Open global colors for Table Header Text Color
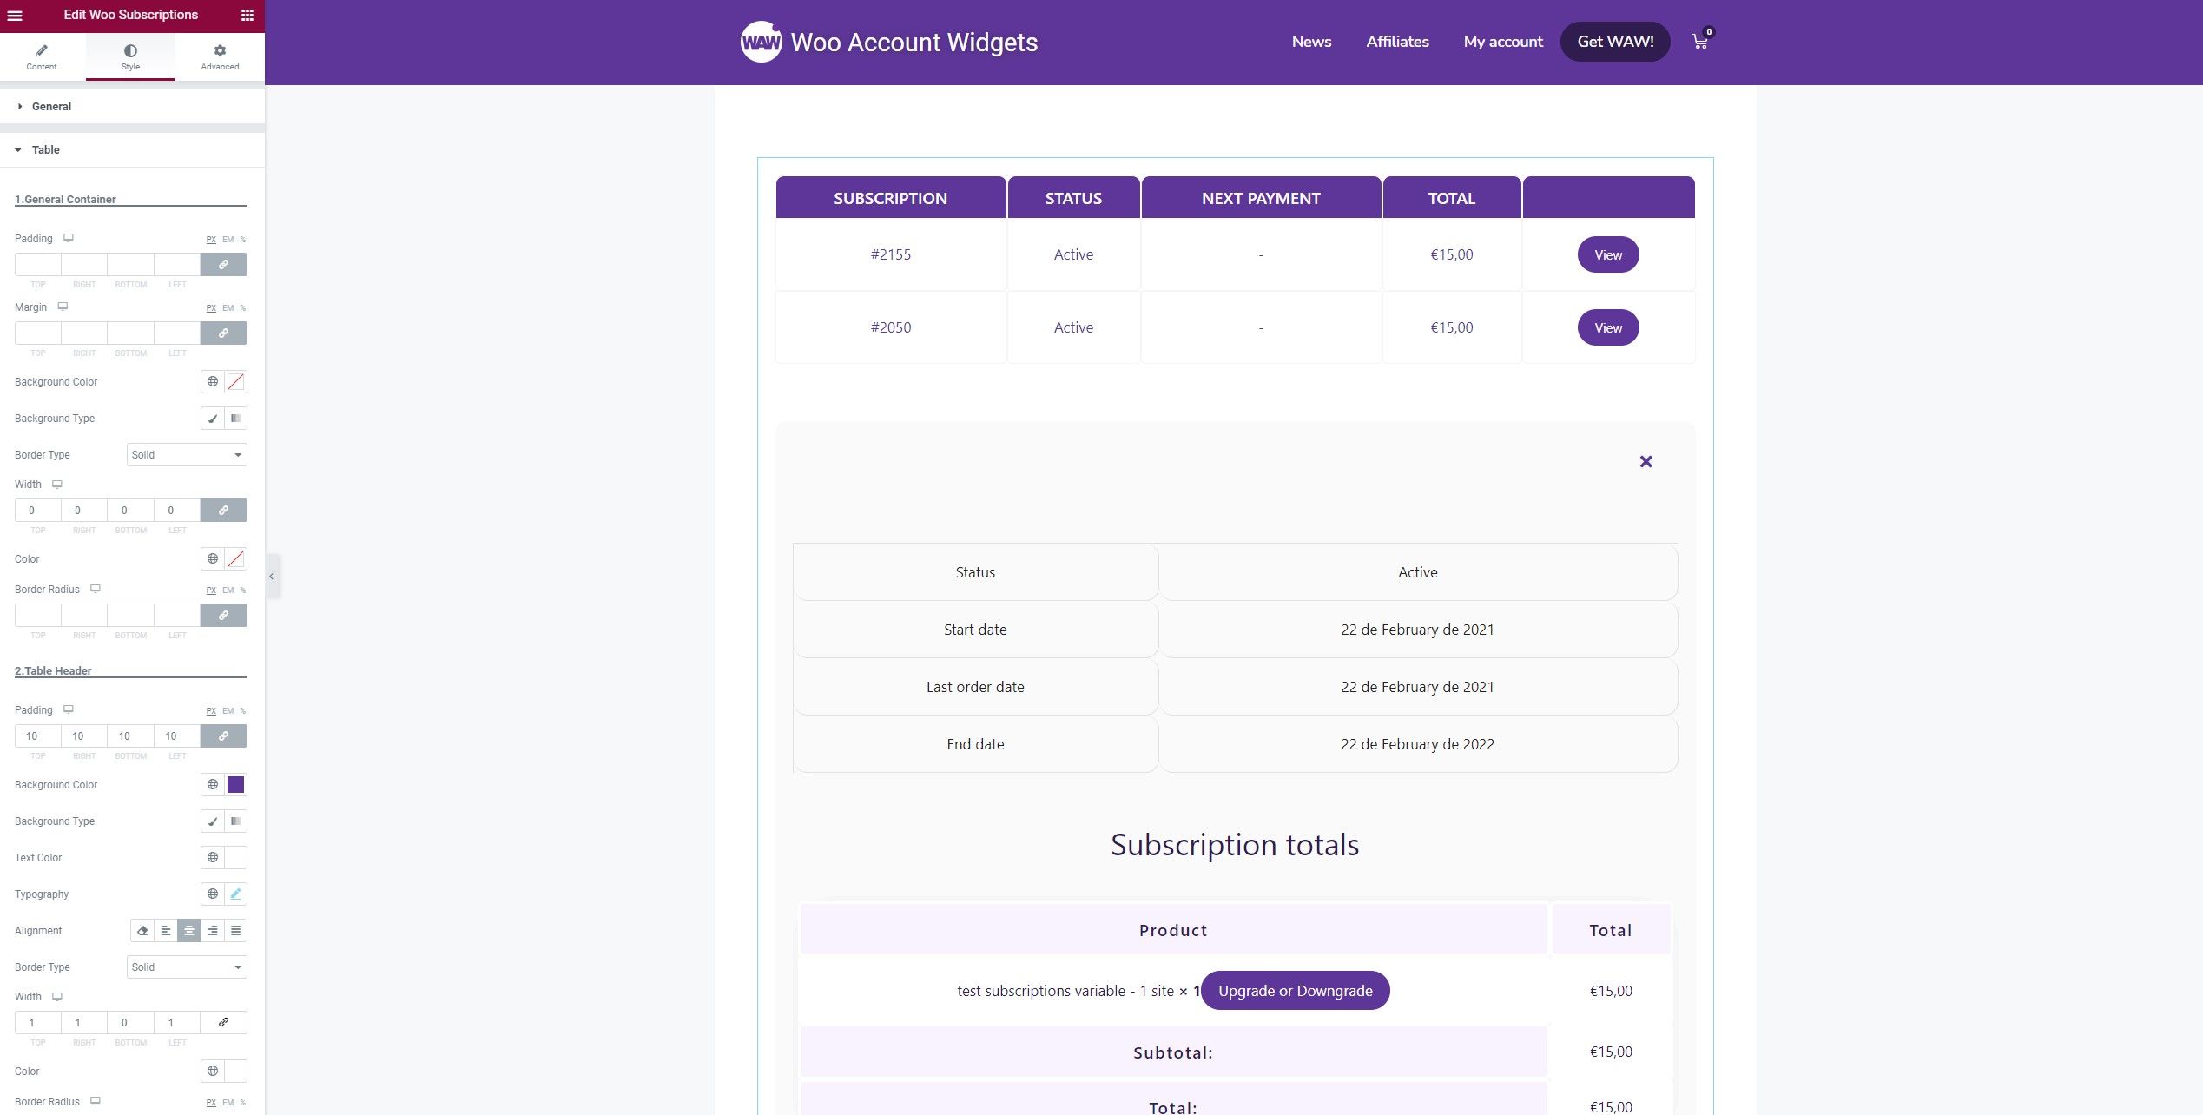2203x1115 pixels. point(213,857)
